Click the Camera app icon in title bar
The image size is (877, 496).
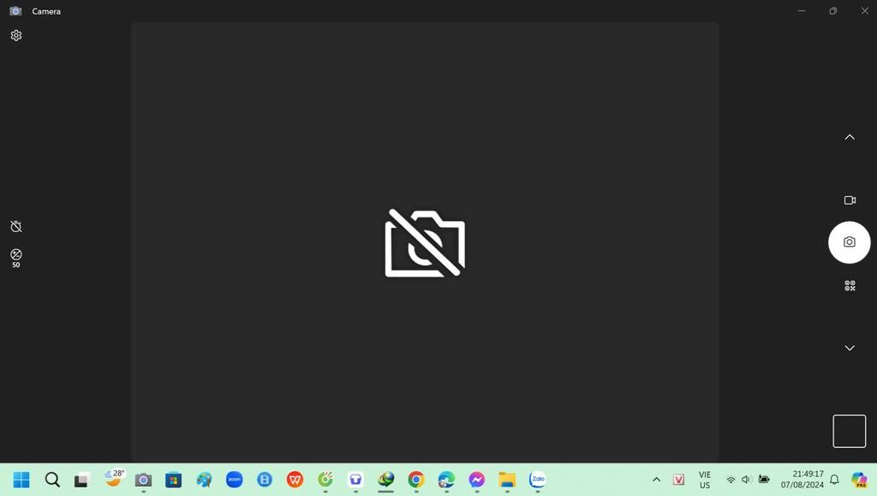[x=15, y=11]
